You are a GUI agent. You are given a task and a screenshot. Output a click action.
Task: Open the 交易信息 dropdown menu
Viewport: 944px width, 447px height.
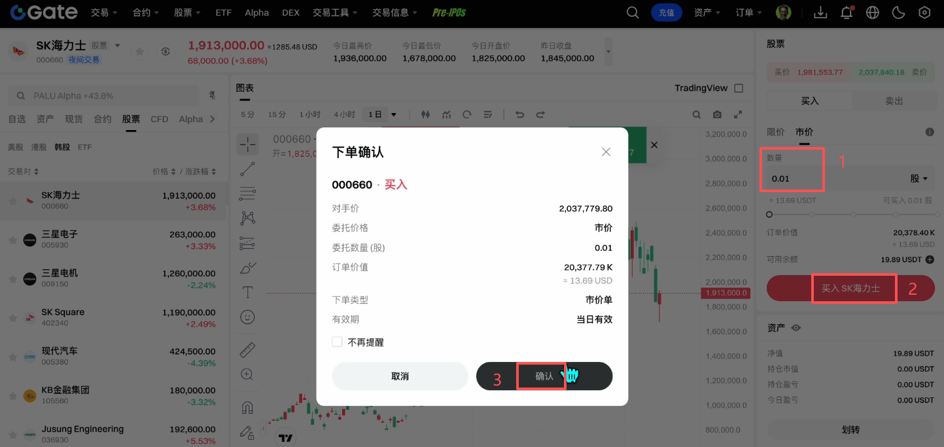[395, 12]
